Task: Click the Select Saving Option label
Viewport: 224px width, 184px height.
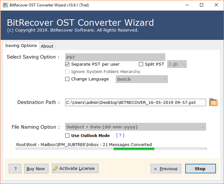Action: pos(33,57)
